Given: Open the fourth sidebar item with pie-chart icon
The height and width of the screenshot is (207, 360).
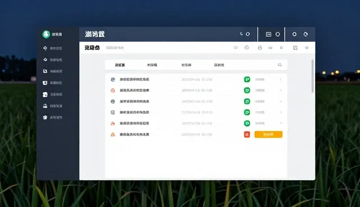Looking at the screenshot, I should coord(52,83).
